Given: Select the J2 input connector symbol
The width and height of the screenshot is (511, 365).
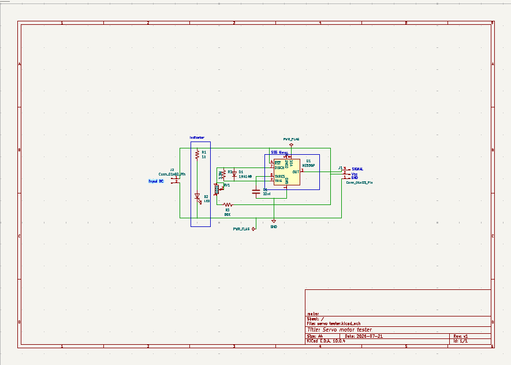Looking at the screenshot, I should click(176, 179).
